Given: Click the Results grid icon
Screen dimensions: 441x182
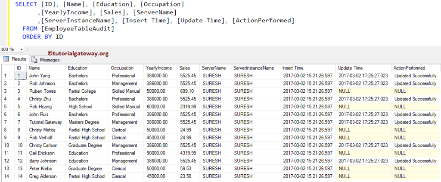Looking at the screenshot, I should point(6,59).
